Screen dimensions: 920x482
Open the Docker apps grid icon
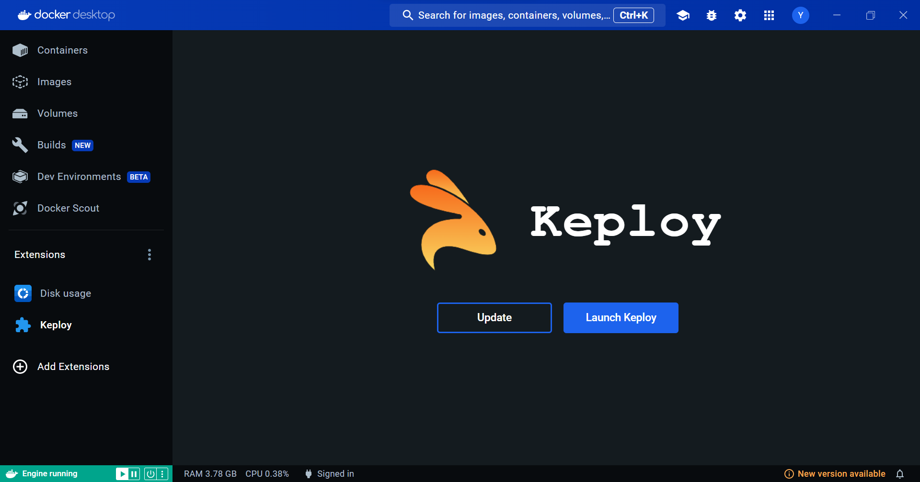[769, 15]
